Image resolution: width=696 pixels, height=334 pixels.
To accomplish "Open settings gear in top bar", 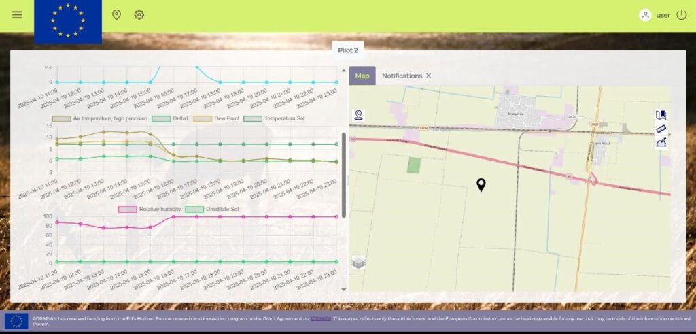I will coord(139,14).
